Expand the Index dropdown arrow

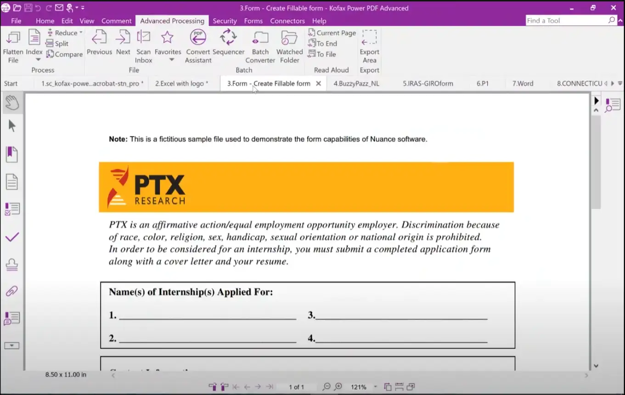click(x=38, y=60)
